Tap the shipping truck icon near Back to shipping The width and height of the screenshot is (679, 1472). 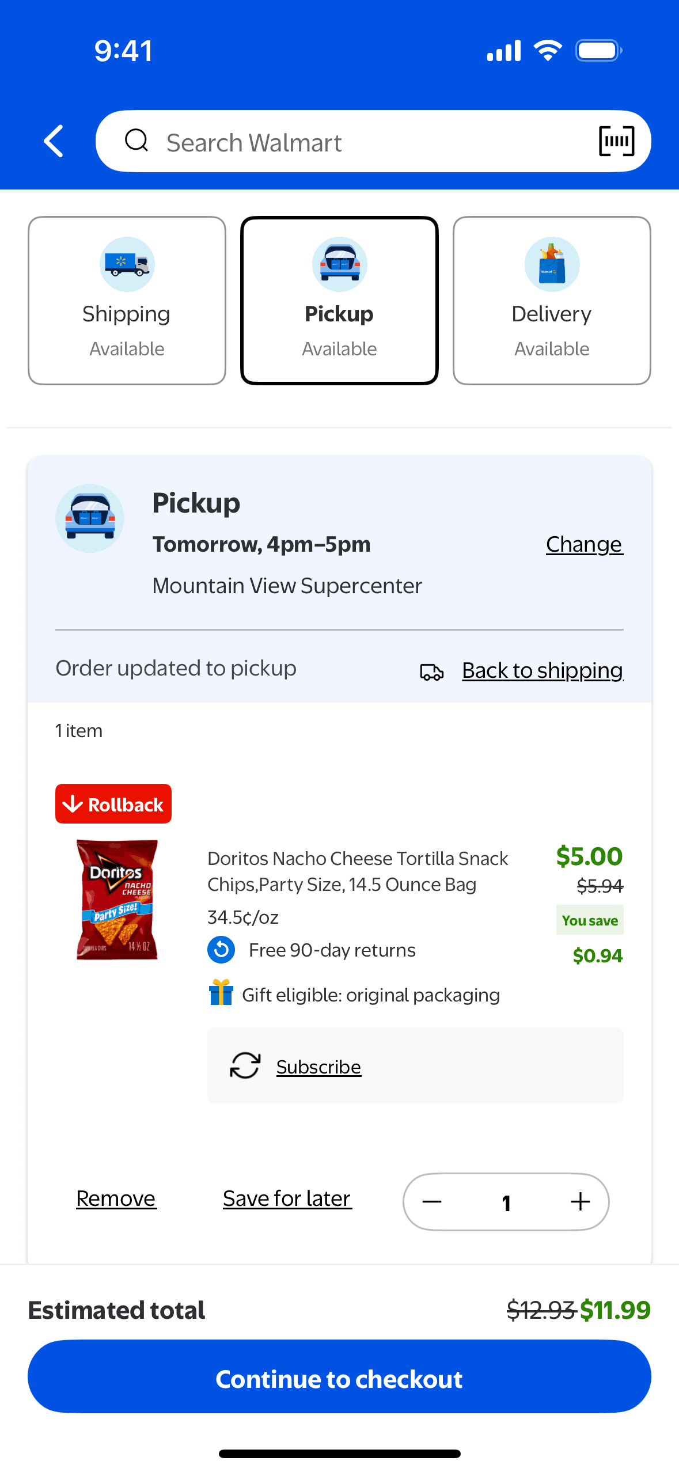432,671
